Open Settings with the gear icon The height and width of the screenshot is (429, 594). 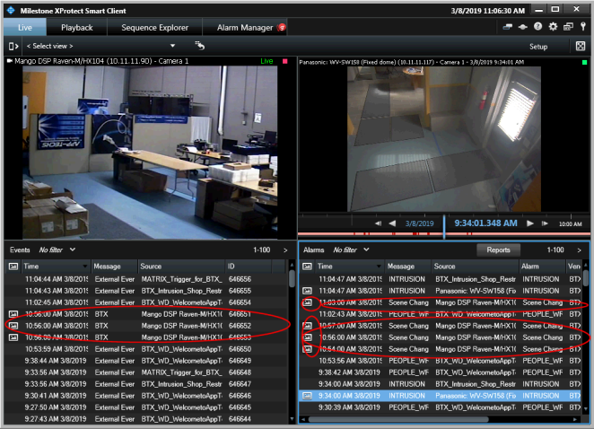tap(553, 27)
